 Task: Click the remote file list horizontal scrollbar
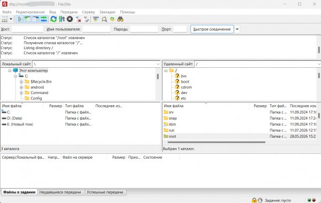(x=216, y=142)
